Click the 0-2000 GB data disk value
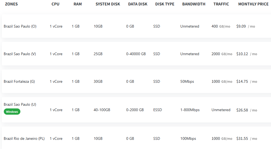Screen dimensions: 271x149 [135, 110]
